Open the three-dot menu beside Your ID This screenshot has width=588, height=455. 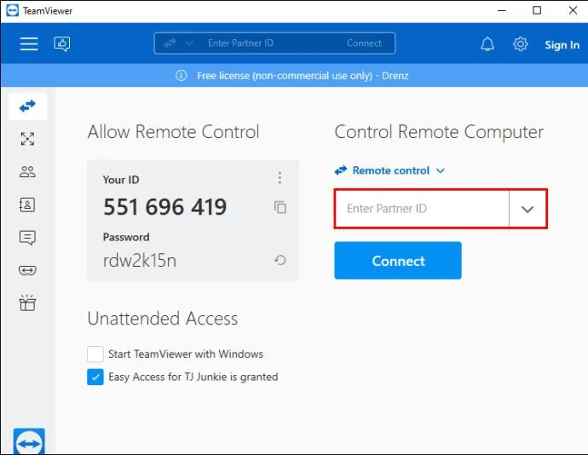[x=280, y=178]
